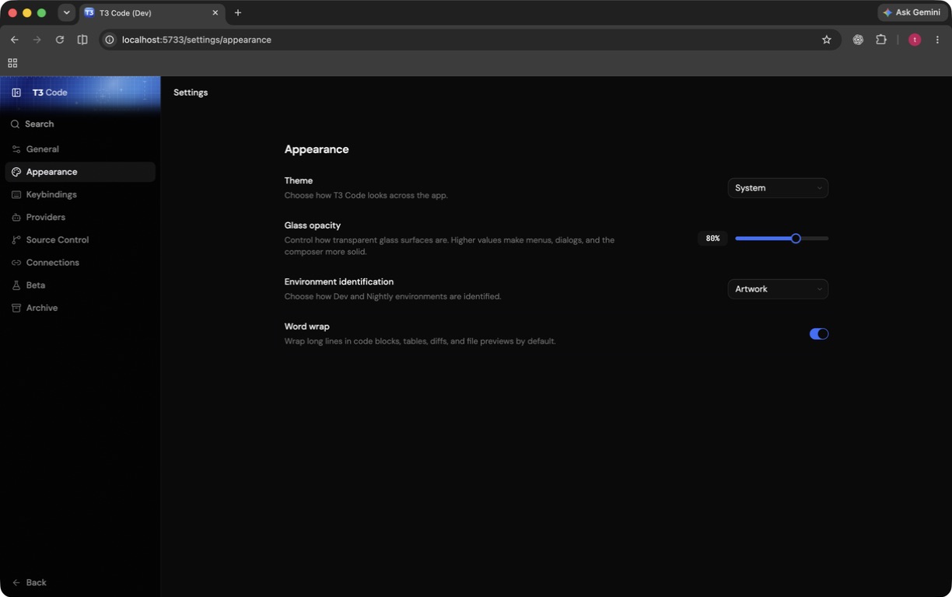Click the Beta flask icon

coord(16,285)
